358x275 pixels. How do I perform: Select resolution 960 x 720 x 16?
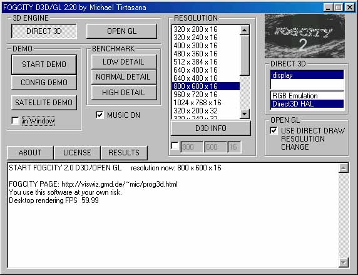coord(206,95)
